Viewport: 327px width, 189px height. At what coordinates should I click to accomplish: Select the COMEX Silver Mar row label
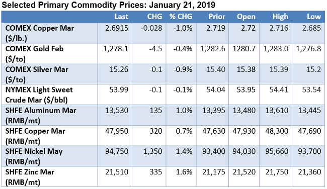click(x=37, y=74)
